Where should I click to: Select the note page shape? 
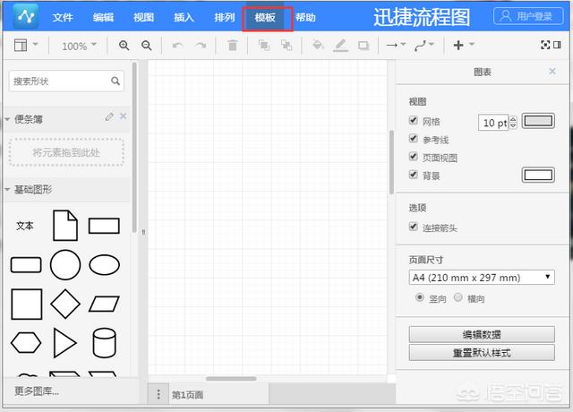pyautogui.click(x=65, y=225)
